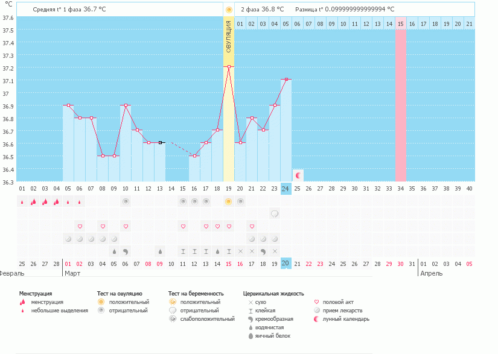Click the dry 'x' fluid icon on day 21
Screen dimensions: 498x354
click(251, 250)
